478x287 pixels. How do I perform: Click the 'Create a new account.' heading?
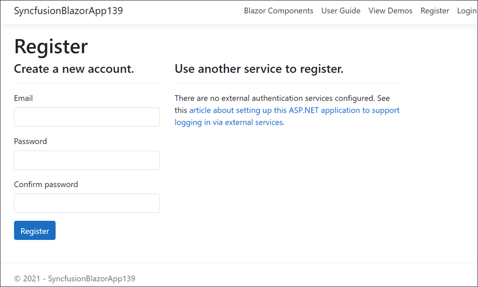74,69
